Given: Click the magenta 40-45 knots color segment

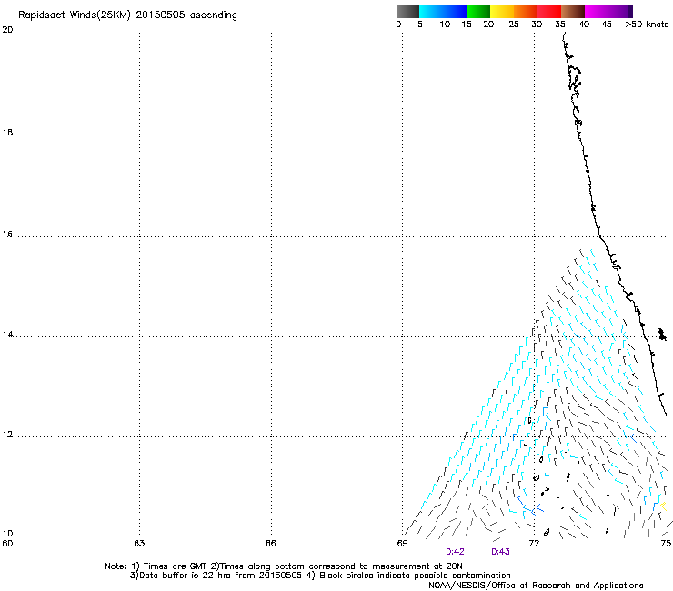Looking at the screenshot, I should click(x=597, y=11).
